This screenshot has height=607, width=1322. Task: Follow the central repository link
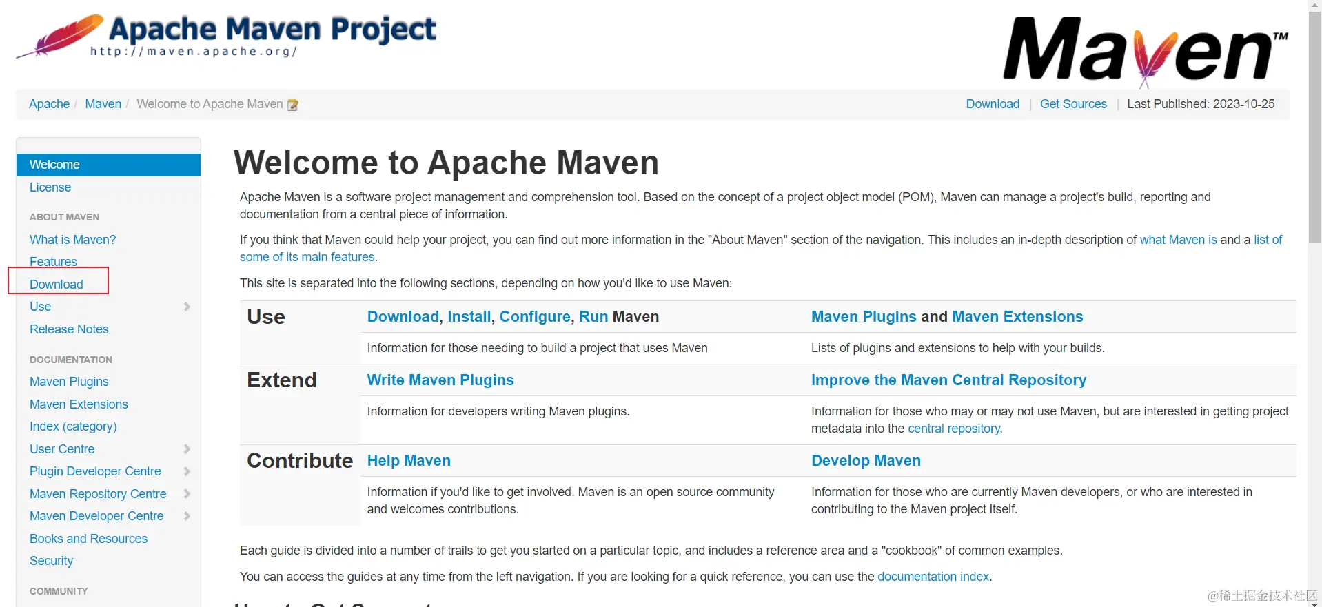954,429
